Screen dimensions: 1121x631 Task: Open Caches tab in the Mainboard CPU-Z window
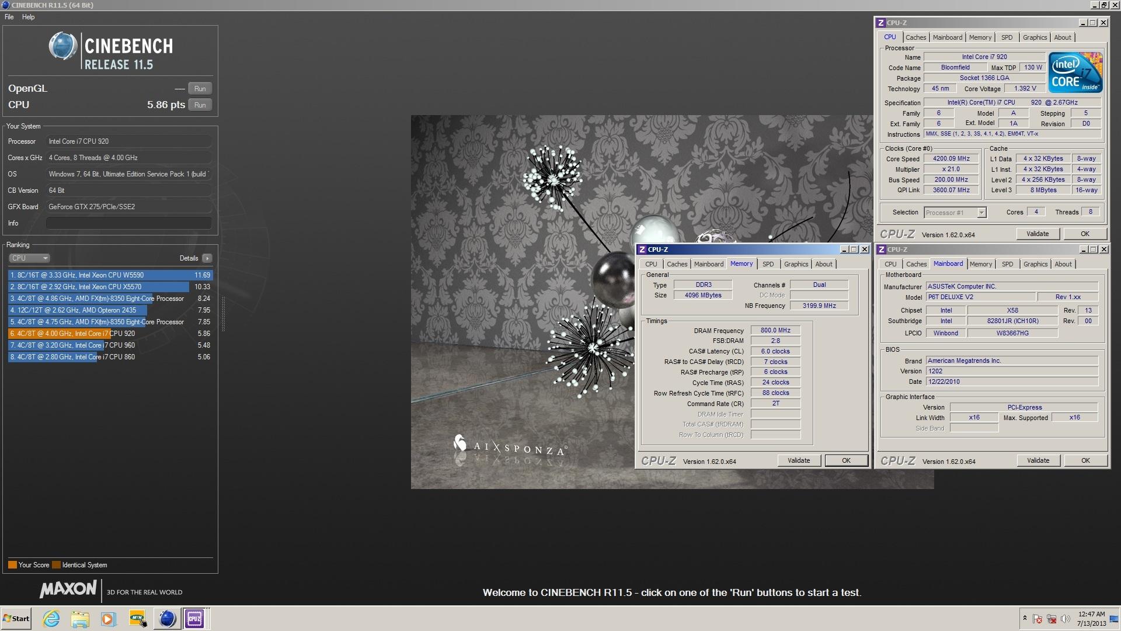[x=916, y=264]
